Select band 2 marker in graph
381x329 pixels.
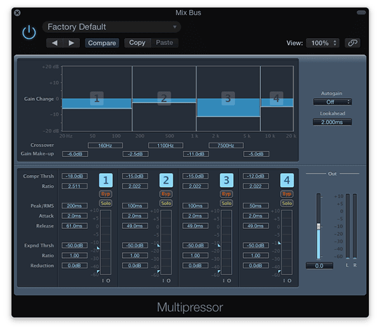(x=164, y=98)
